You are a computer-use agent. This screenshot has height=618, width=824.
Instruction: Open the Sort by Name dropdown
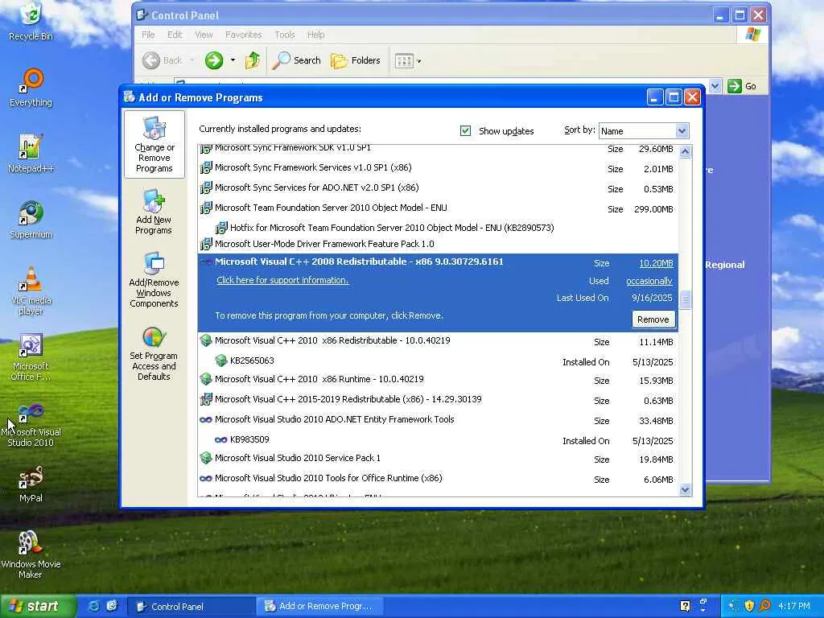(x=644, y=131)
